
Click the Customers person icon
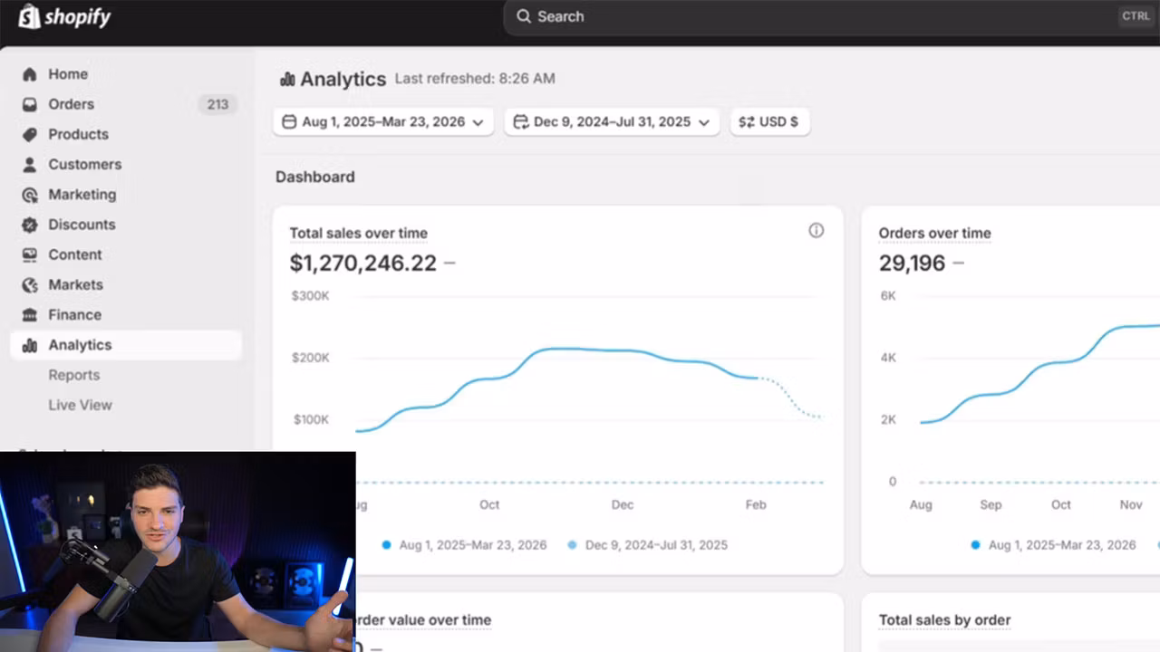tap(30, 164)
